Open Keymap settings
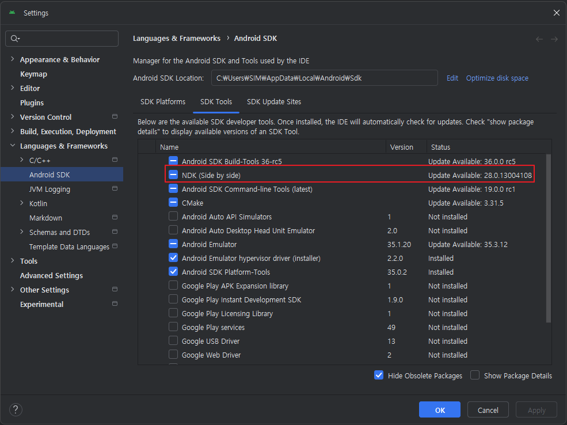The height and width of the screenshot is (425, 567). tap(33, 74)
